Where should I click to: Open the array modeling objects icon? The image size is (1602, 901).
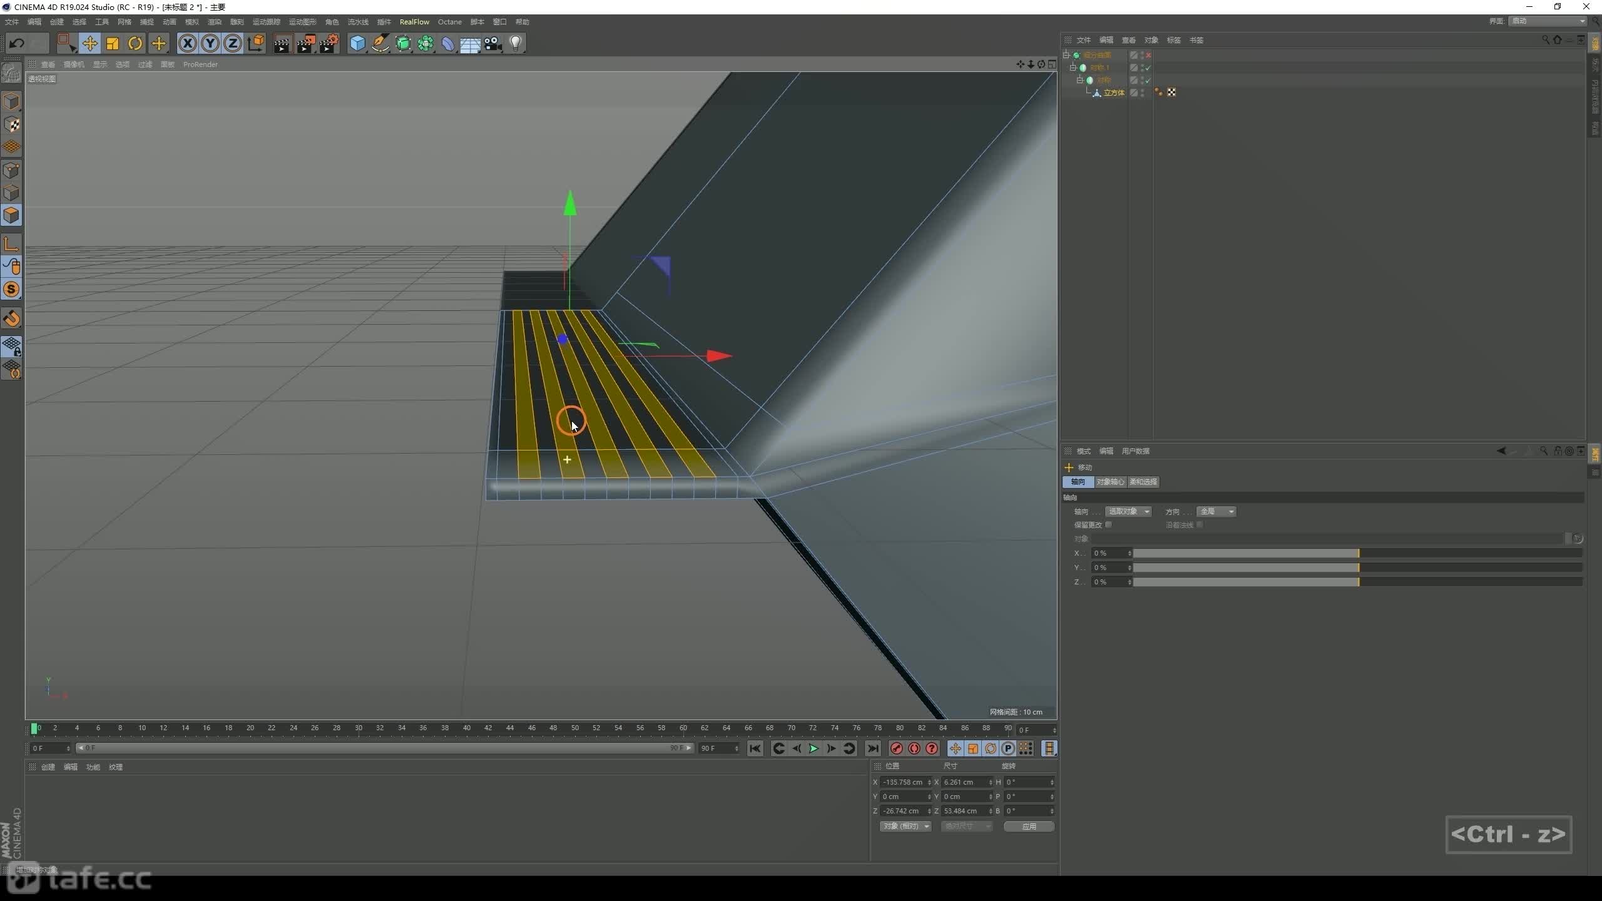[x=426, y=43]
